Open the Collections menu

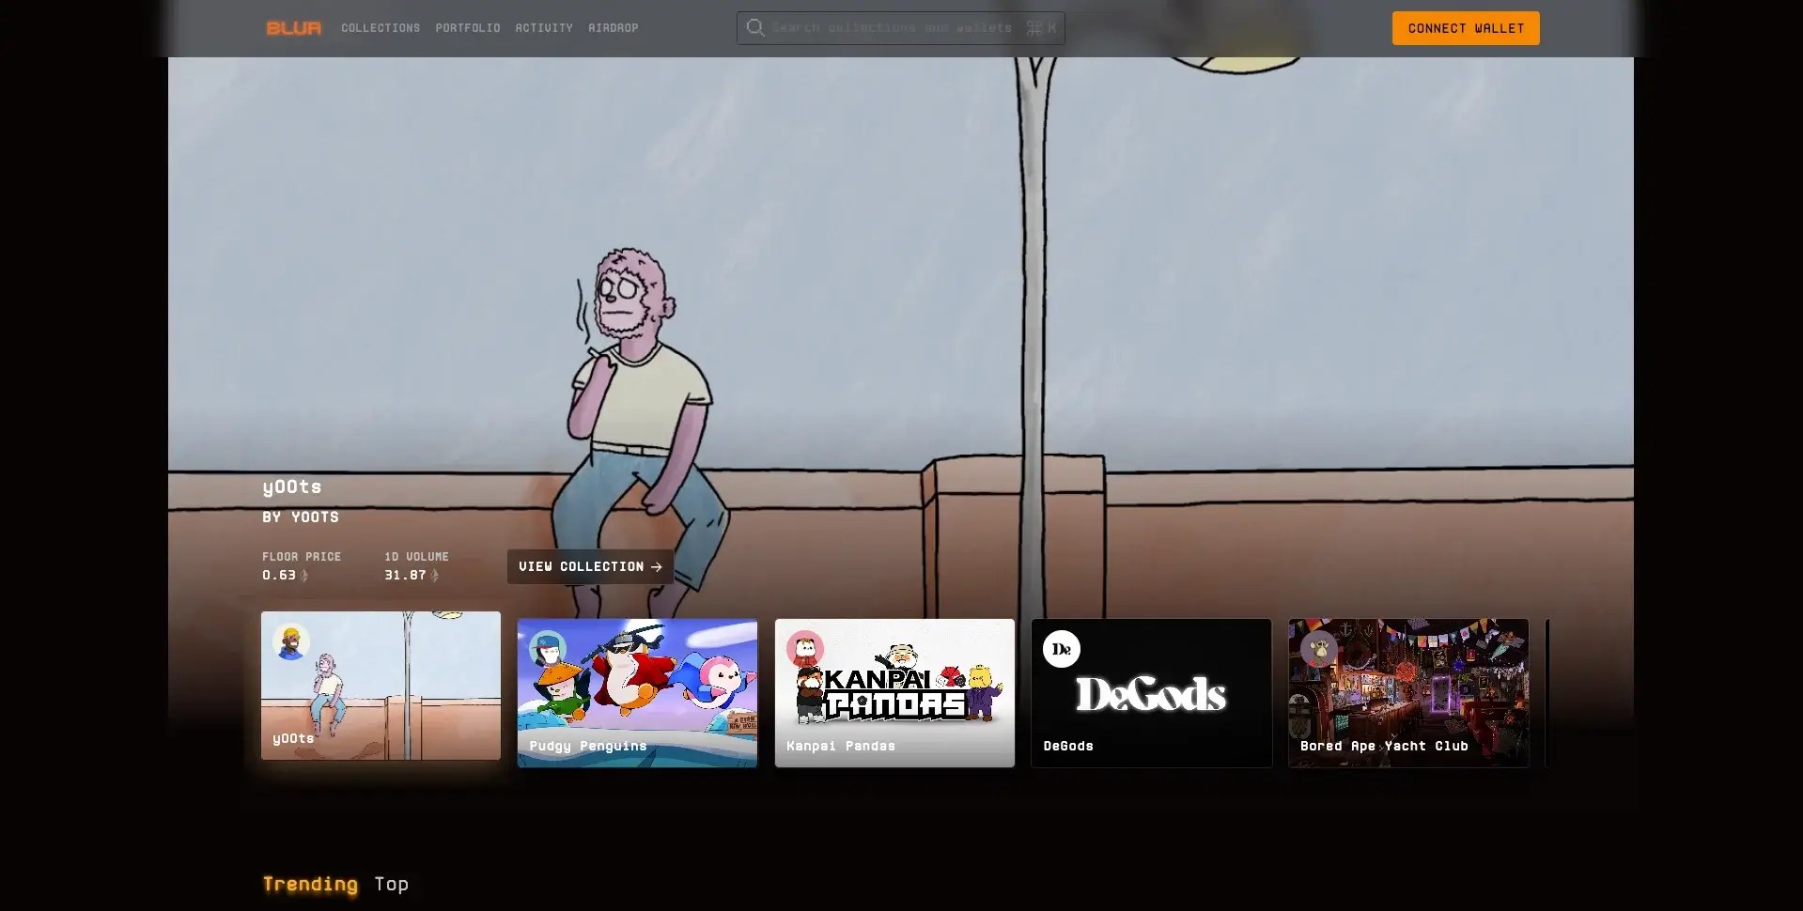pyautogui.click(x=381, y=28)
